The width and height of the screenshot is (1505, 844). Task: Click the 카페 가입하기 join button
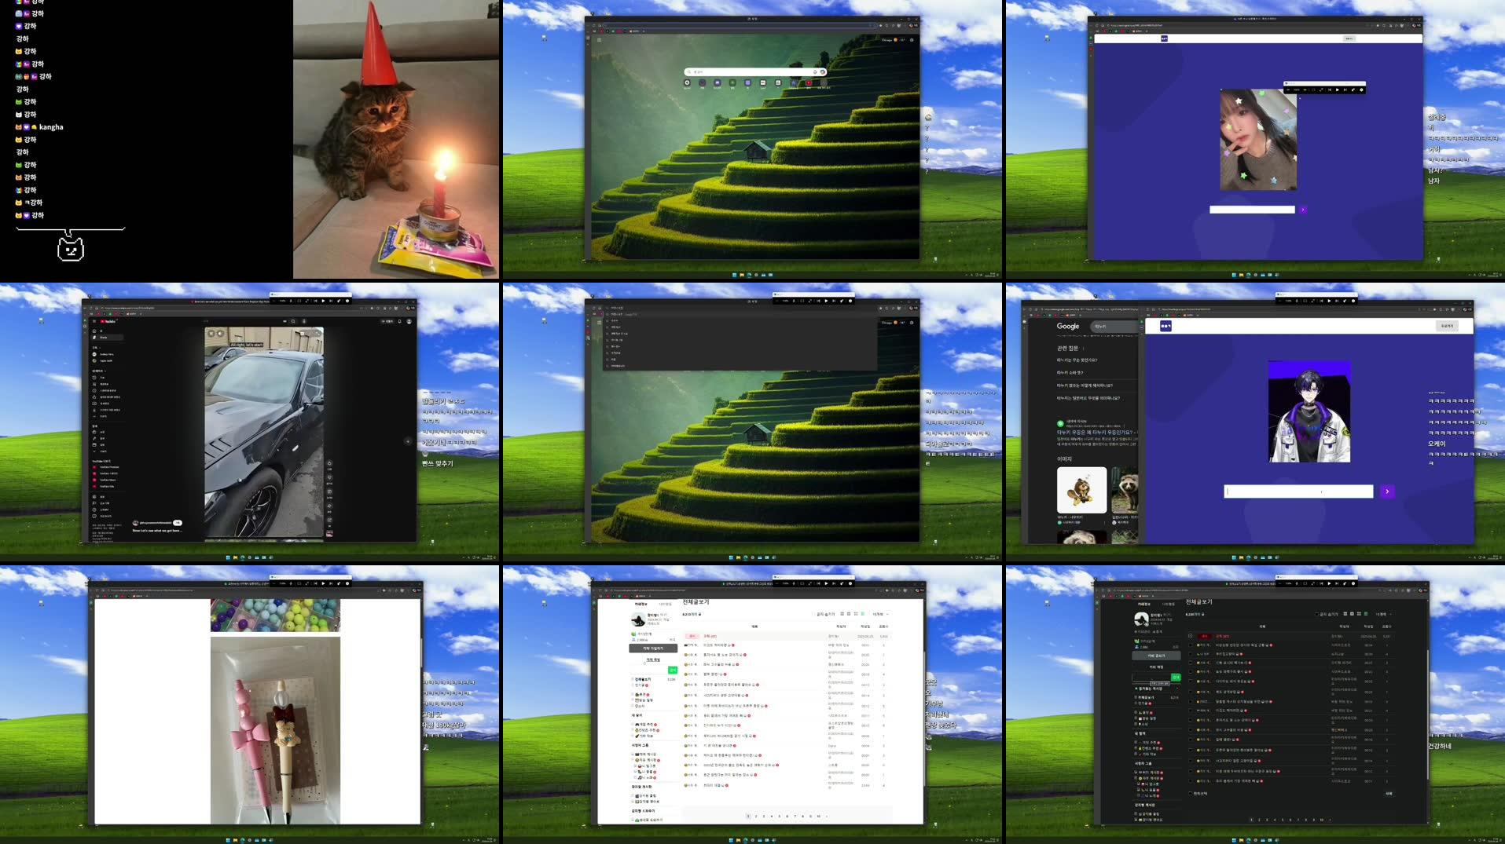click(x=652, y=649)
